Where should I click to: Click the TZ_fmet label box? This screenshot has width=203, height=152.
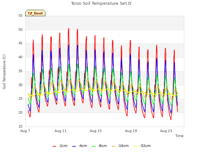coord(35,13)
